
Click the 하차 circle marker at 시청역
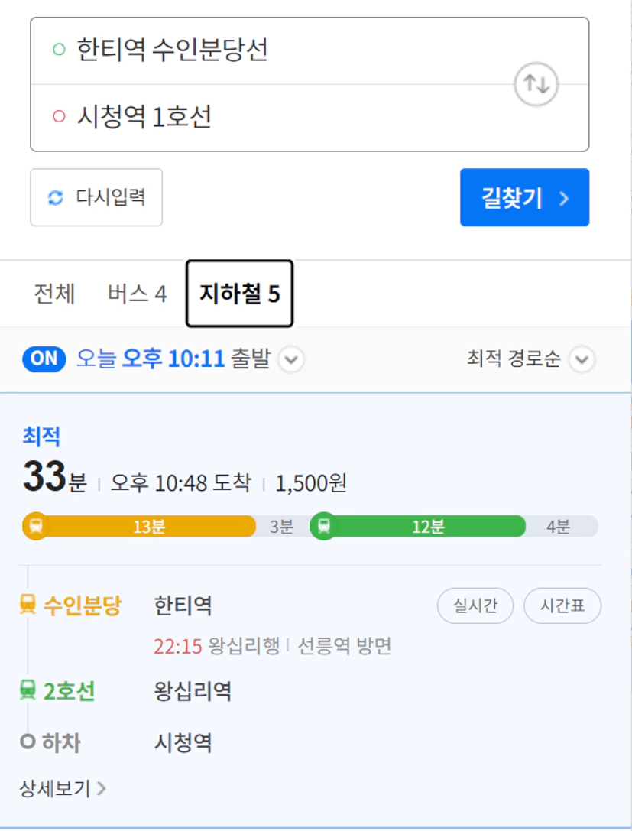pos(28,741)
